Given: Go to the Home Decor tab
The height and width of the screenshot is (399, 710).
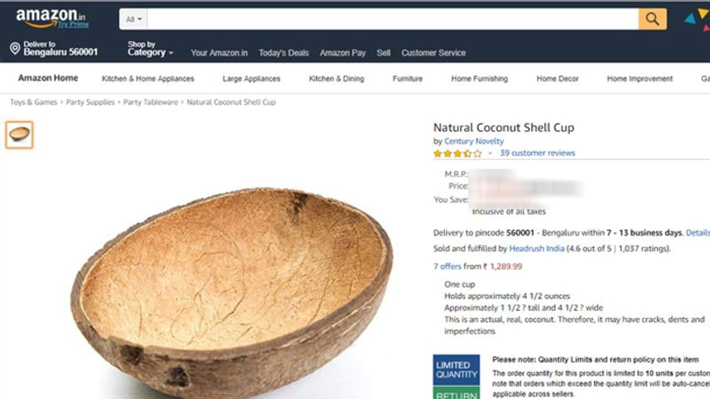Looking at the screenshot, I should click(557, 79).
